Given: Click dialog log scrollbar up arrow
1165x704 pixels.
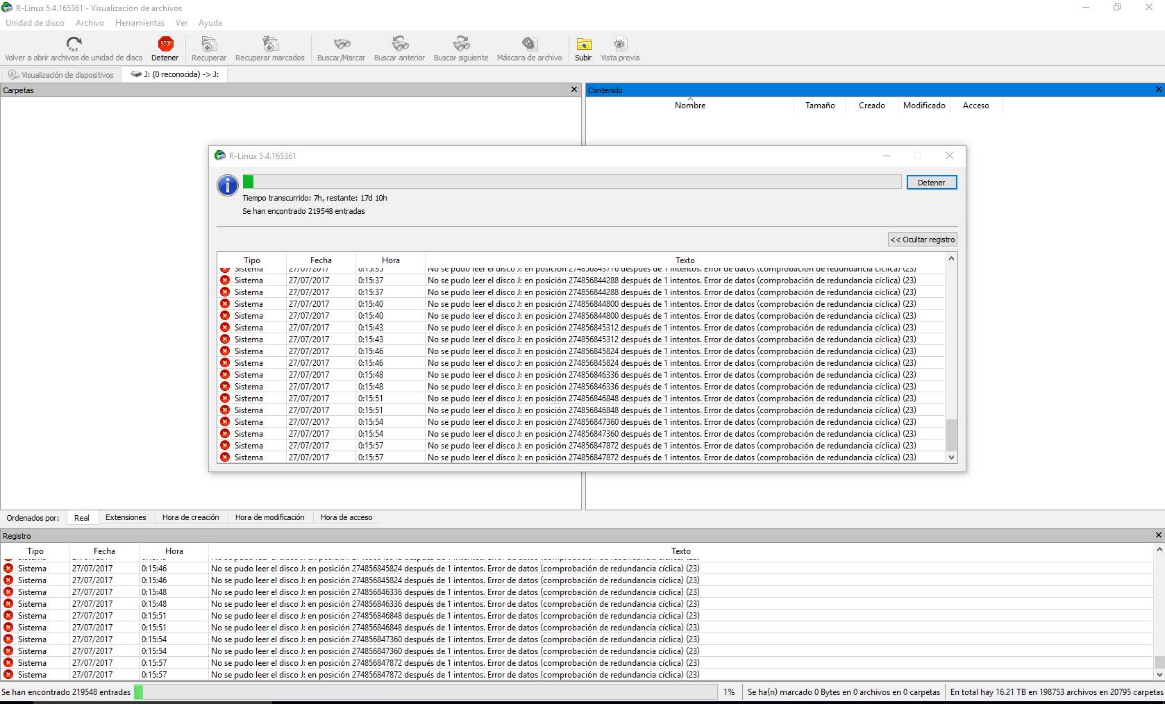Looking at the screenshot, I should click(x=951, y=258).
